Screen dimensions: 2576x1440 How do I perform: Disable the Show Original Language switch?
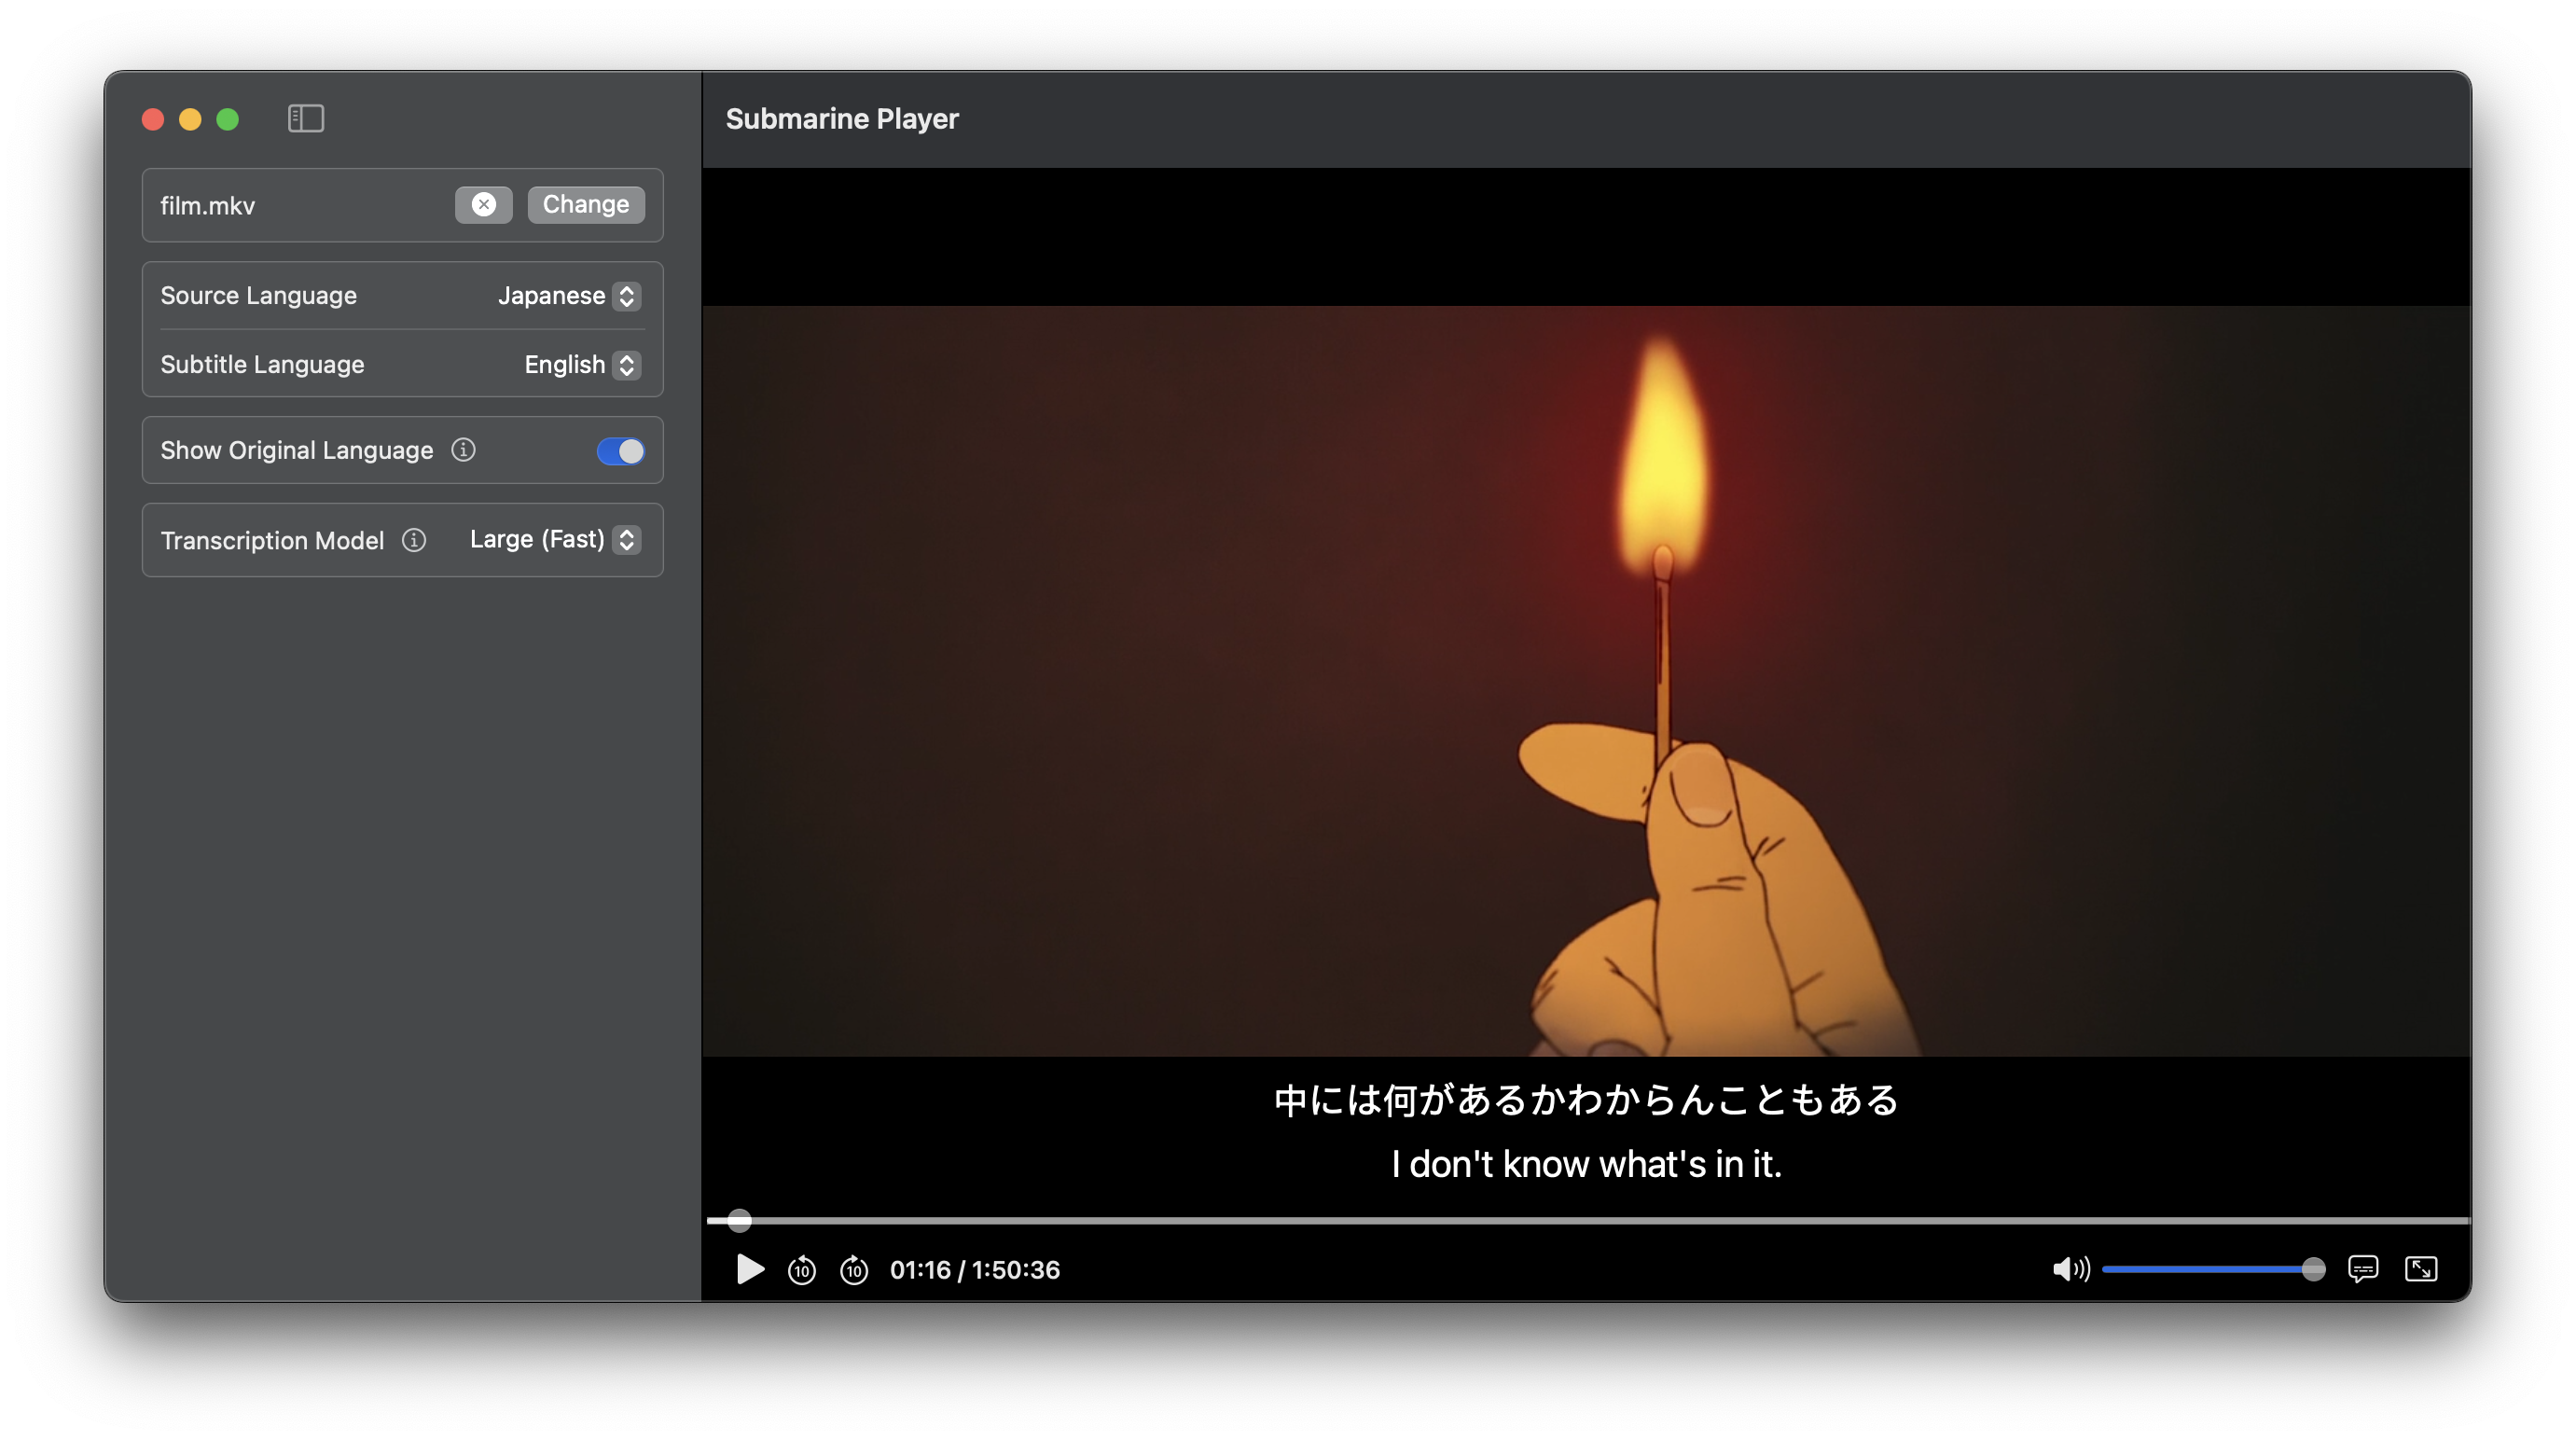(x=620, y=451)
